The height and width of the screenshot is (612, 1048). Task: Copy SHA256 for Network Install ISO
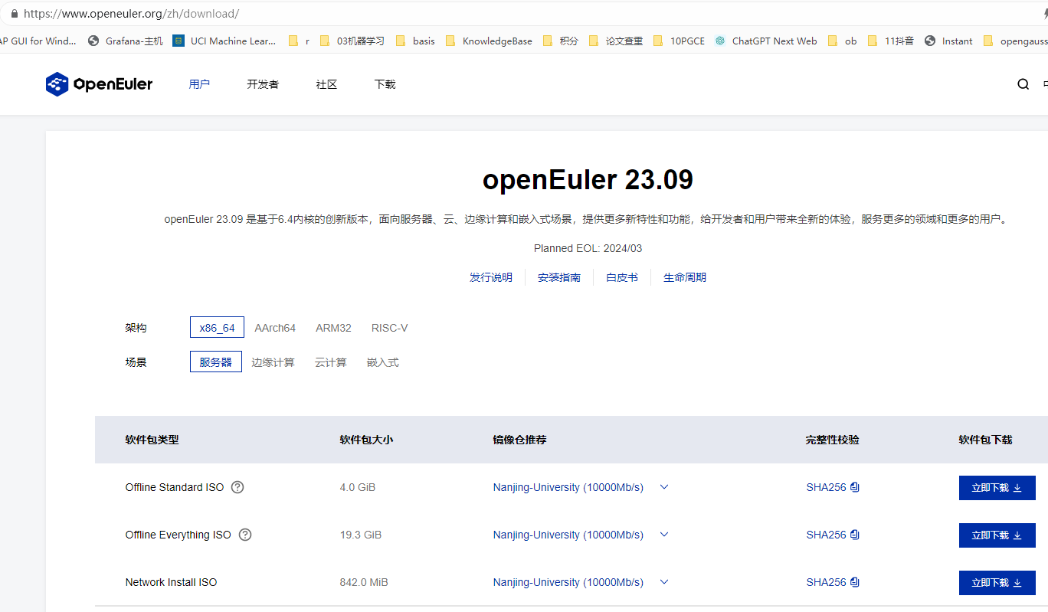855,582
